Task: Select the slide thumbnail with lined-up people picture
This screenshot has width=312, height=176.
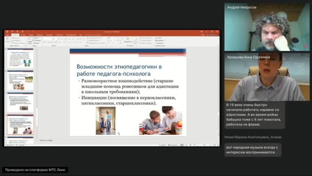Action: pos(20,102)
